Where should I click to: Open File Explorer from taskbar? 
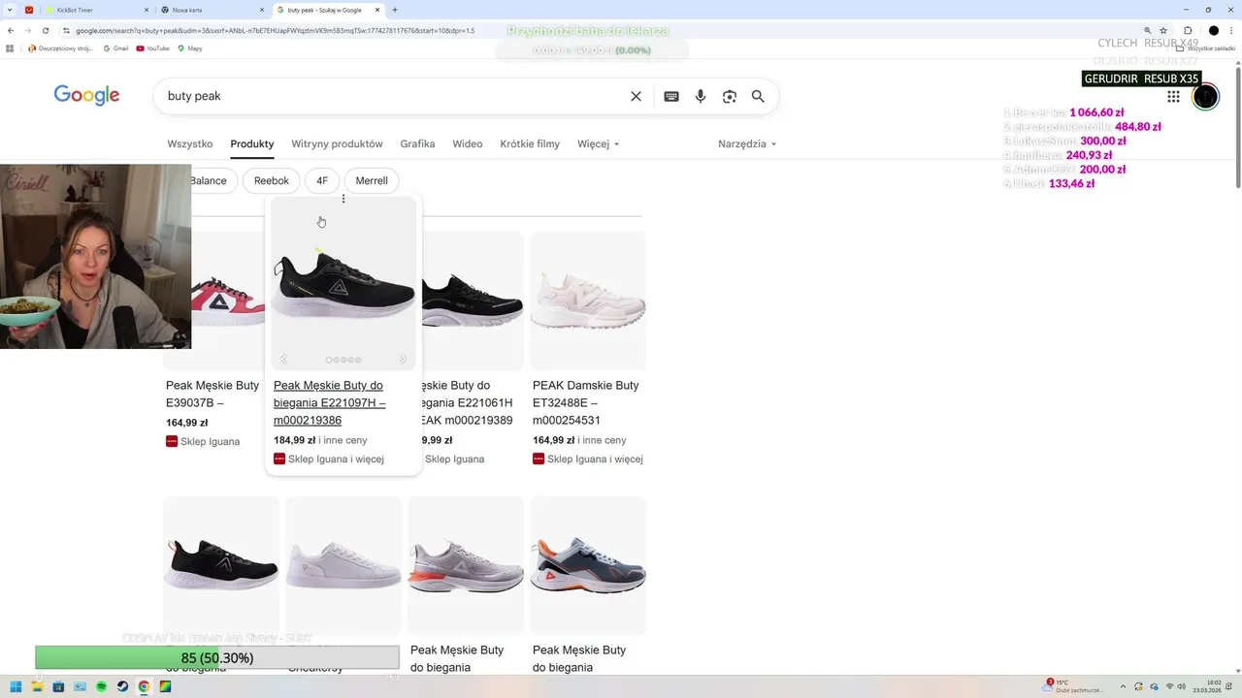click(37, 686)
